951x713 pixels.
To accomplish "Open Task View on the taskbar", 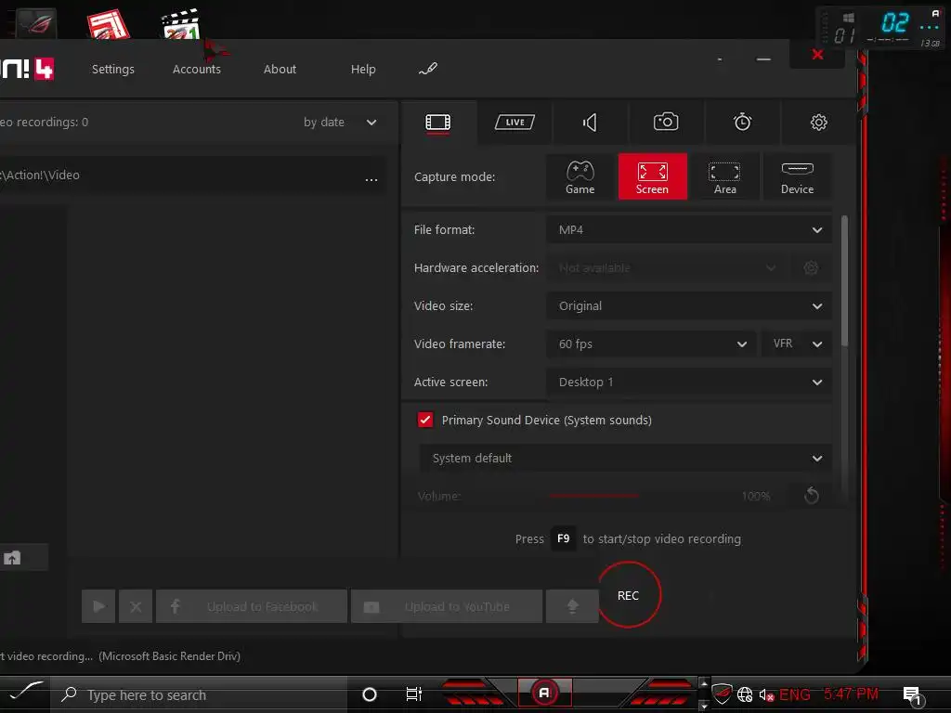I will point(413,694).
